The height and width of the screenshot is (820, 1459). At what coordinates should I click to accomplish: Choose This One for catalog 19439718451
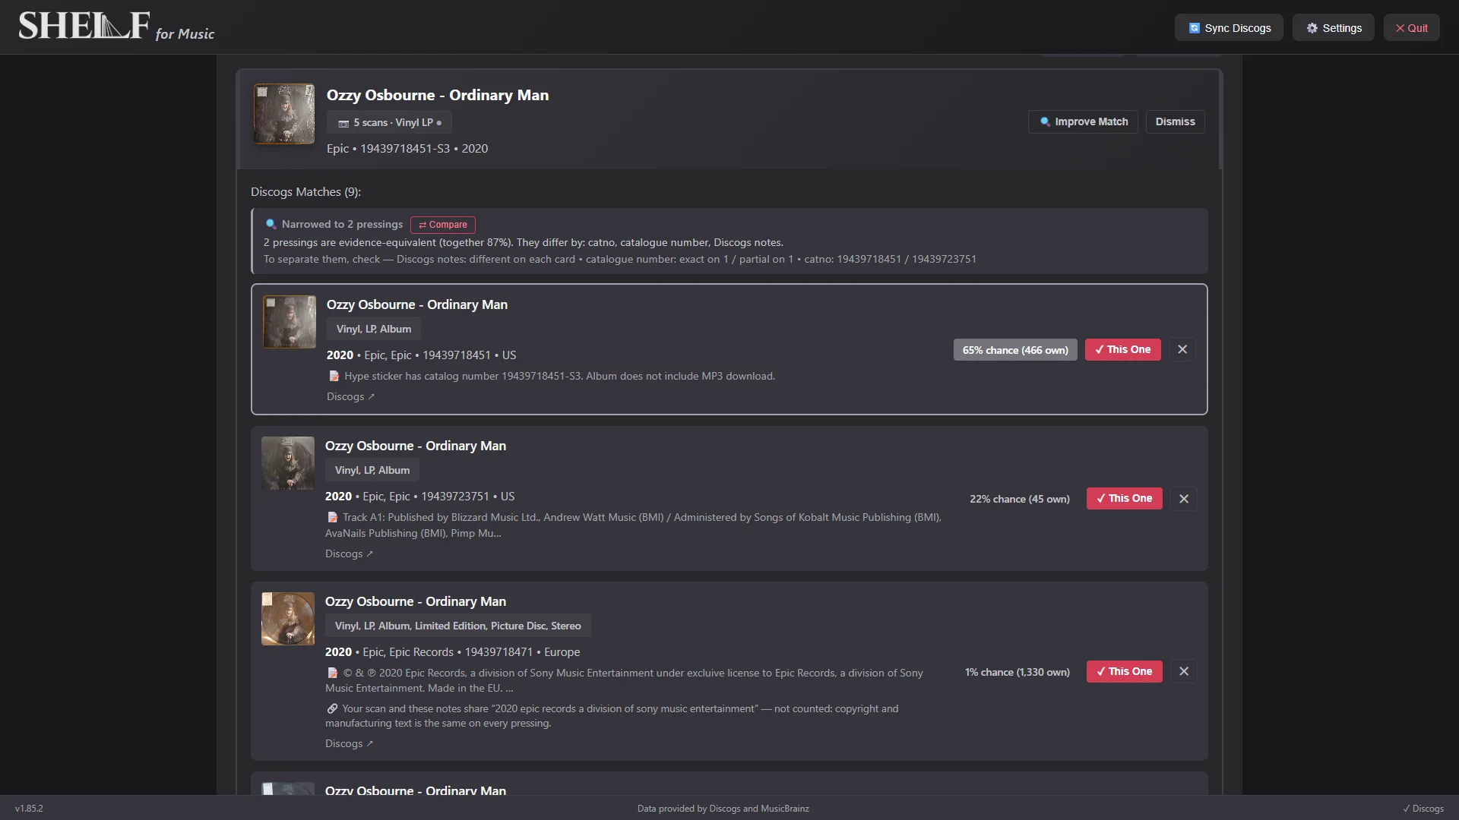(1122, 349)
